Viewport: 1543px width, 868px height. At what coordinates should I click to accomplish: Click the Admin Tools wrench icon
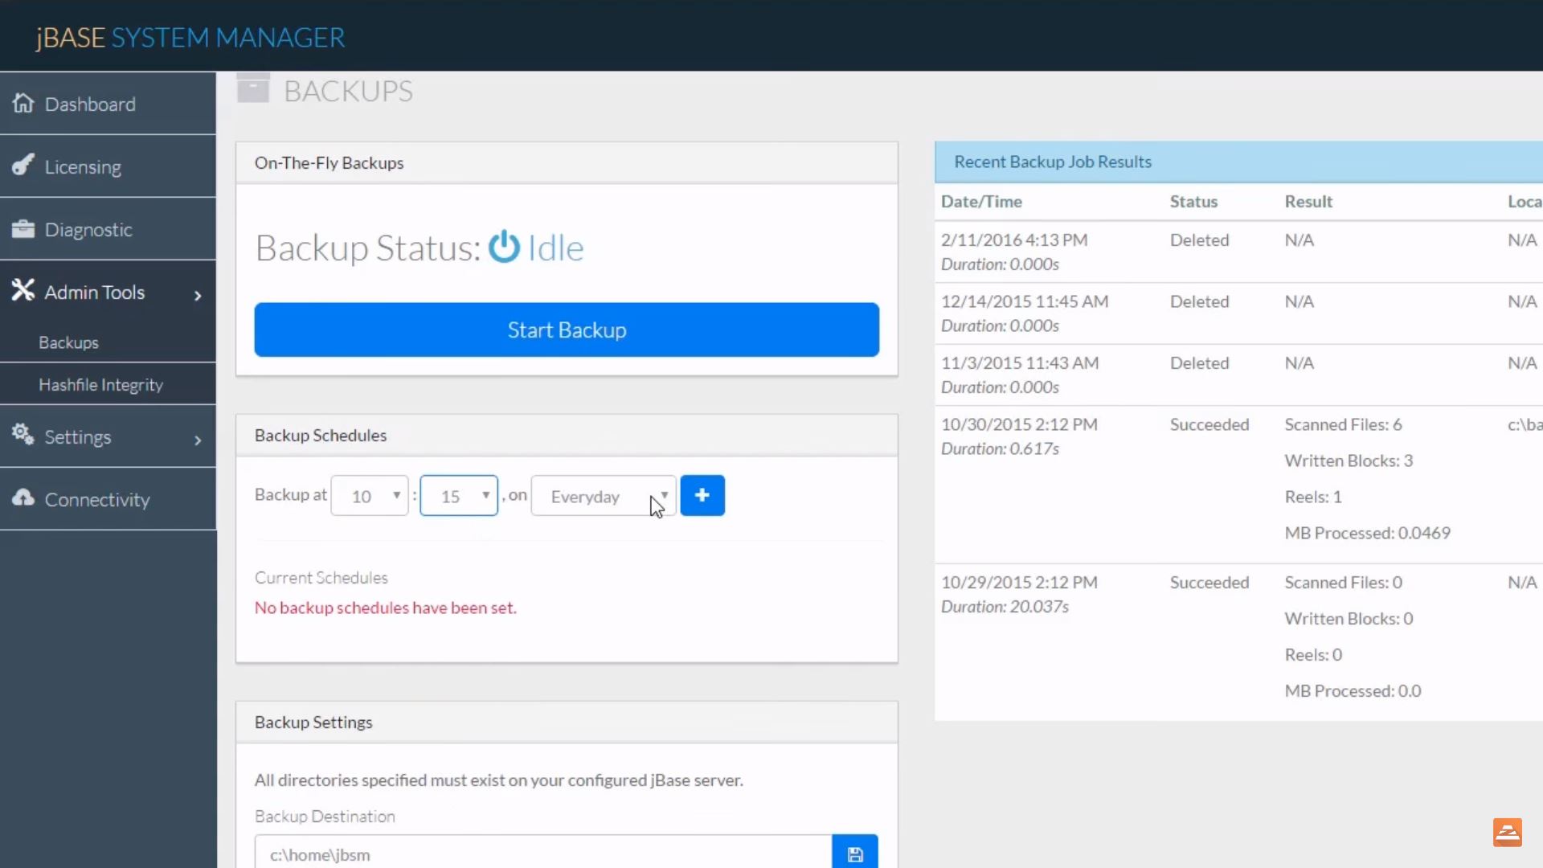pyautogui.click(x=23, y=290)
